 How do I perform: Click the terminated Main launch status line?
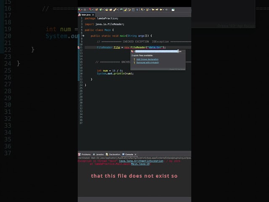(x=134, y=158)
